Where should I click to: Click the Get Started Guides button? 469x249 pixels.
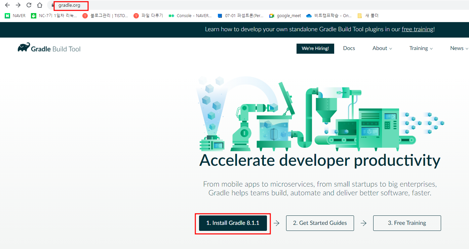[x=320, y=223]
